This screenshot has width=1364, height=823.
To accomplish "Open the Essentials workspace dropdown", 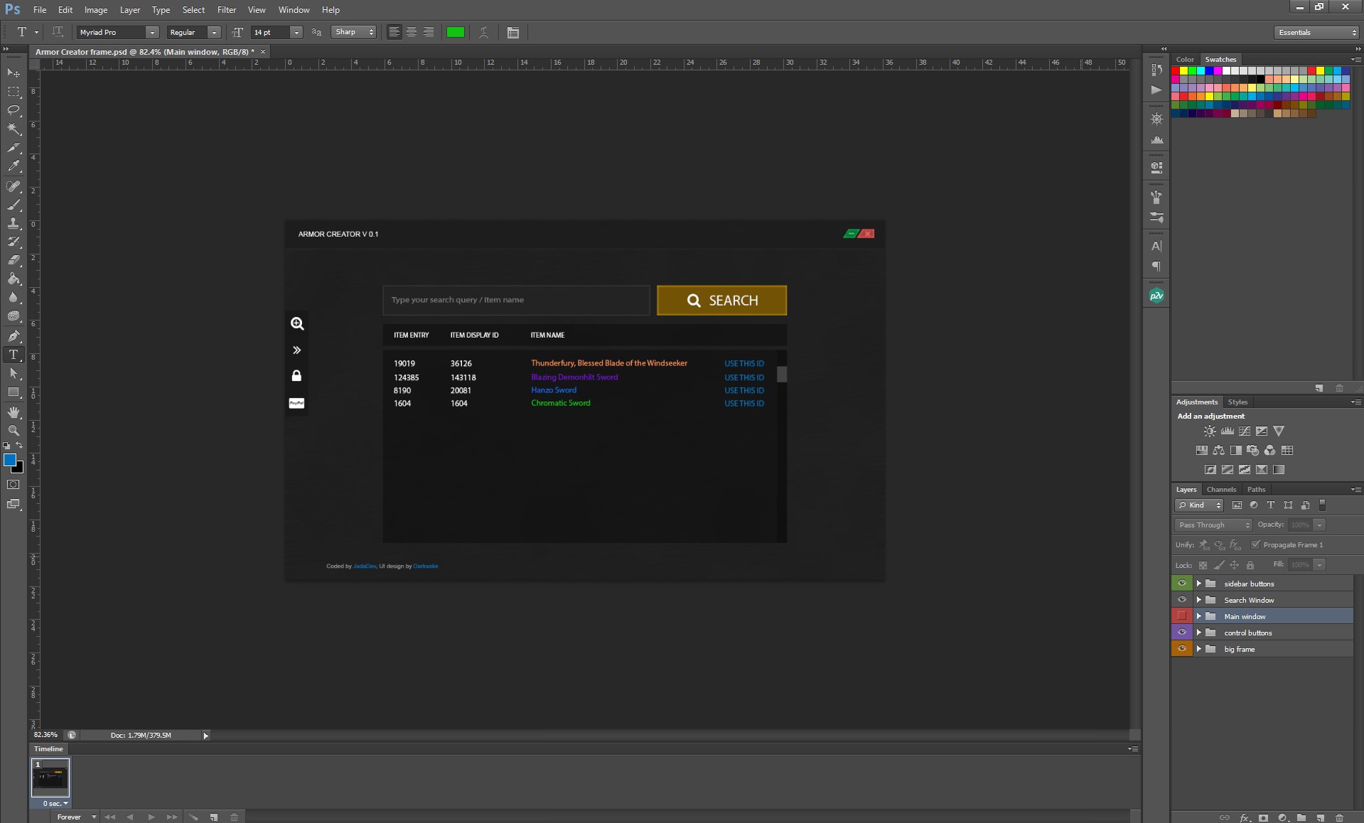I will click(1316, 32).
